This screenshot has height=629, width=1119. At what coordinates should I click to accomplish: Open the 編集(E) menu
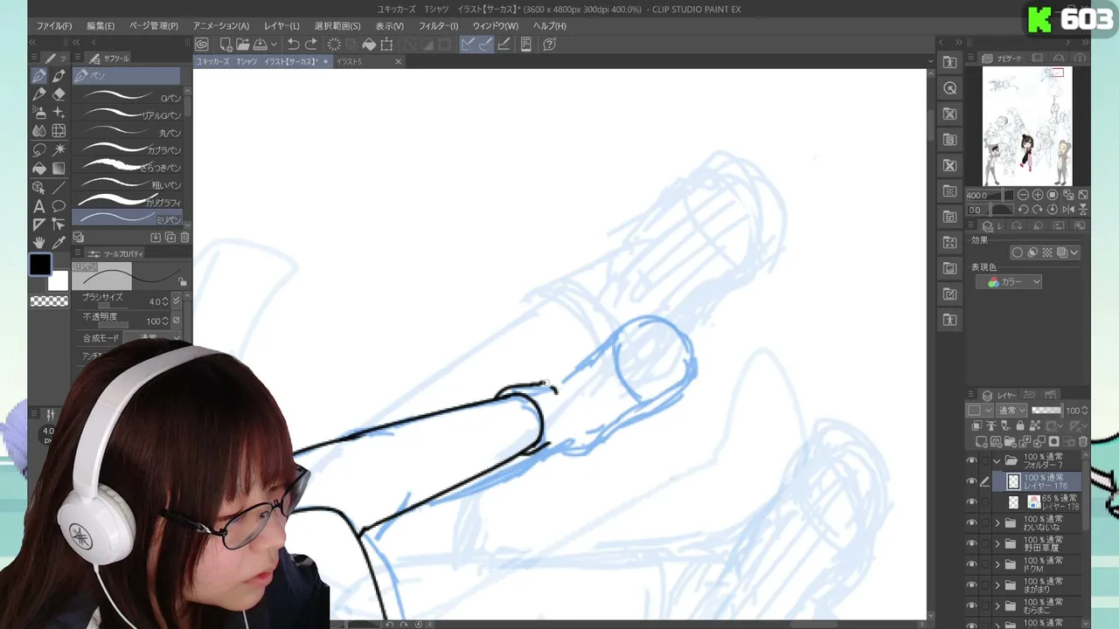[x=101, y=26]
